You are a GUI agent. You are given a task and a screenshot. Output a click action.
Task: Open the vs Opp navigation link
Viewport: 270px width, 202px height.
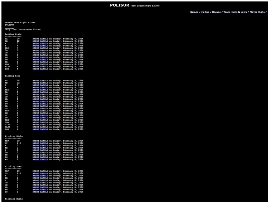tap(205, 12)
